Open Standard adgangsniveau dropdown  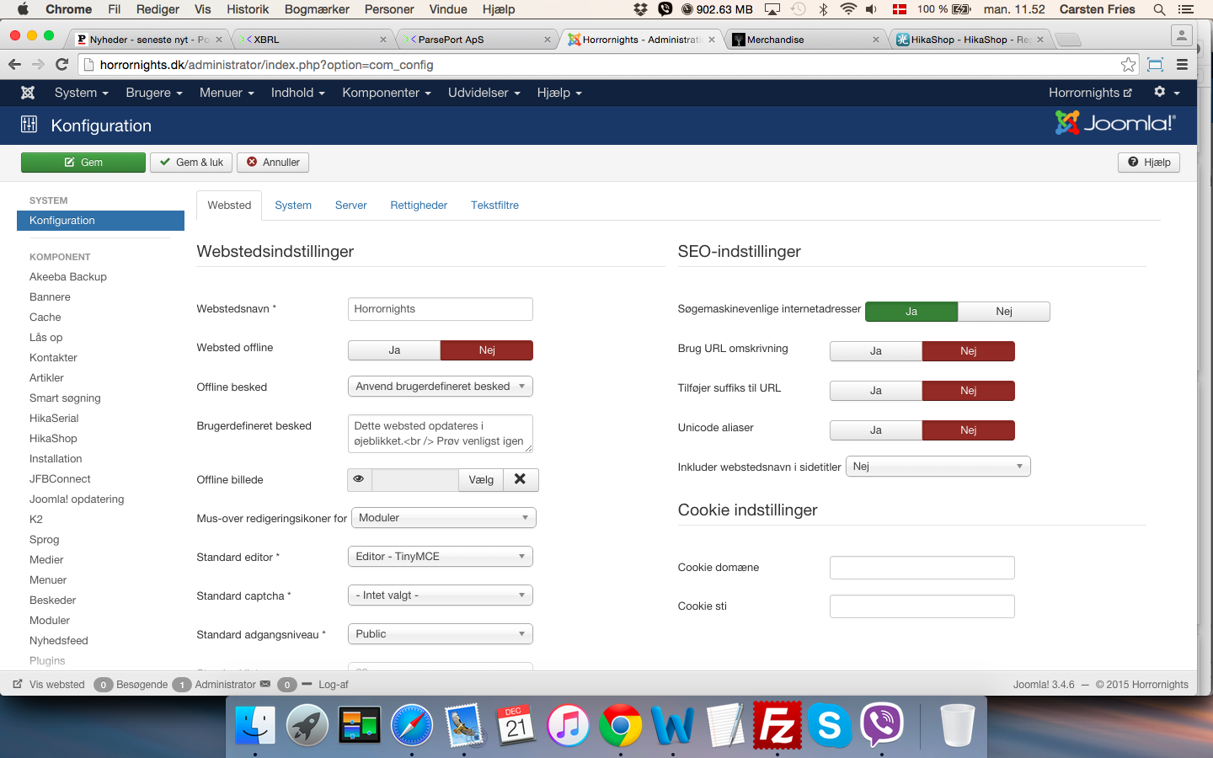point(441,634)
